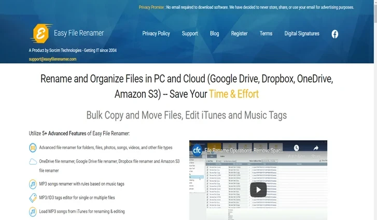
Task: Play the embedded YouTube video
Action: pyautogui.click(x=258, y=189)
